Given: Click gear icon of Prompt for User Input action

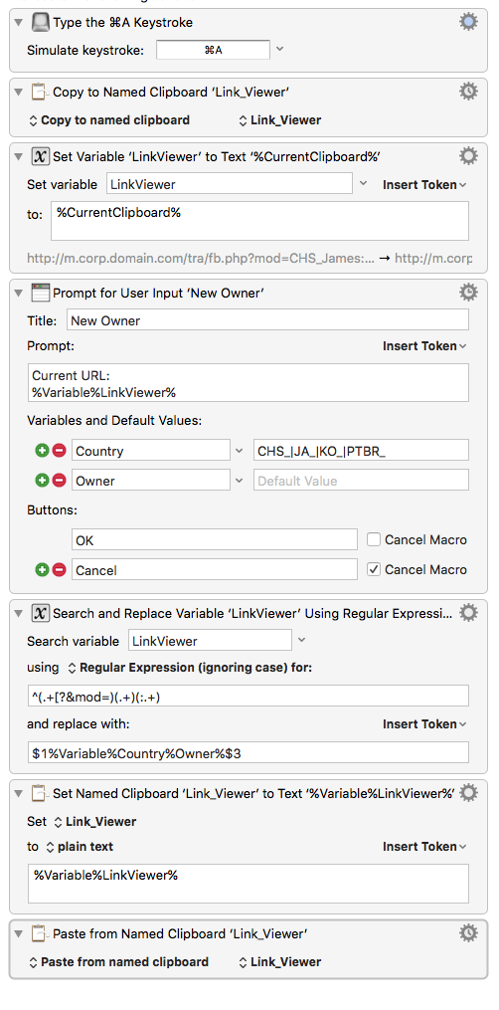Looking at the screenshot, I should [x=468, y=293].
